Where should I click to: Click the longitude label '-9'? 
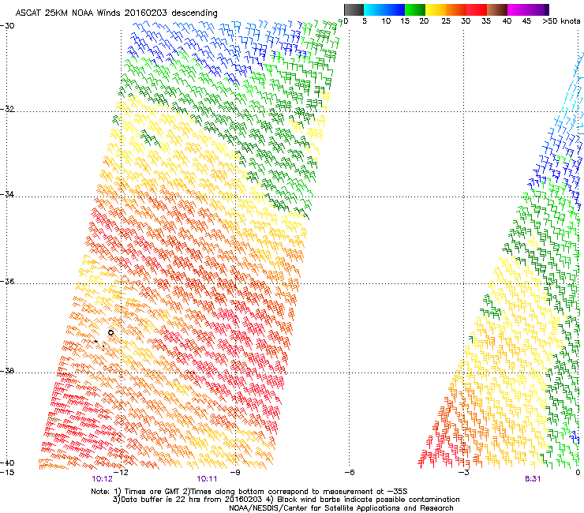click(x=235, y=472)
